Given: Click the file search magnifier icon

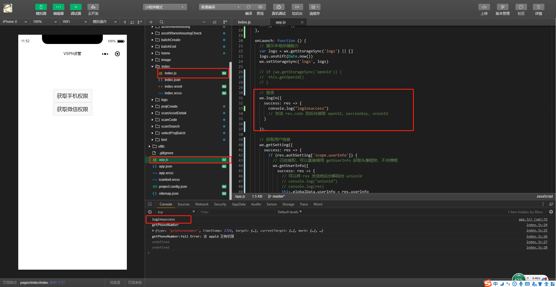Looking at the screenshot, I should coord(162,22).
